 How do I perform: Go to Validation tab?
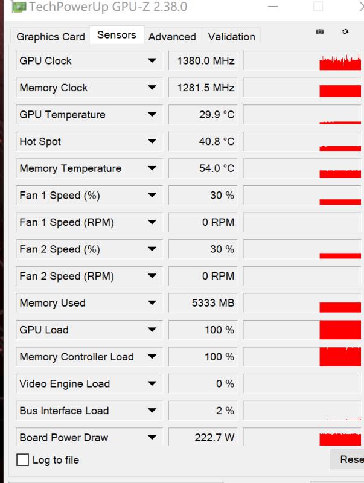click(231, 37)
